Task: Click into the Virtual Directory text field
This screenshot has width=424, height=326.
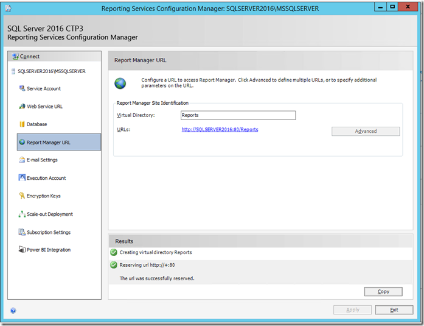Action: pos(238,115)
